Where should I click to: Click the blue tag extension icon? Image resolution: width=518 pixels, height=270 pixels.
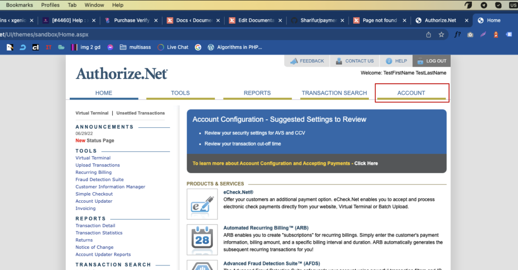pos(509,34)
